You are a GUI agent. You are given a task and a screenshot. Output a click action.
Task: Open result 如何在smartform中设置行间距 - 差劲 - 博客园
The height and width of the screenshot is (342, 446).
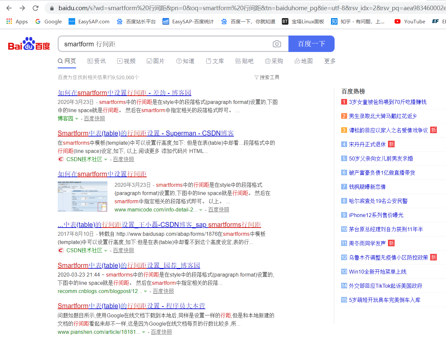125,93
